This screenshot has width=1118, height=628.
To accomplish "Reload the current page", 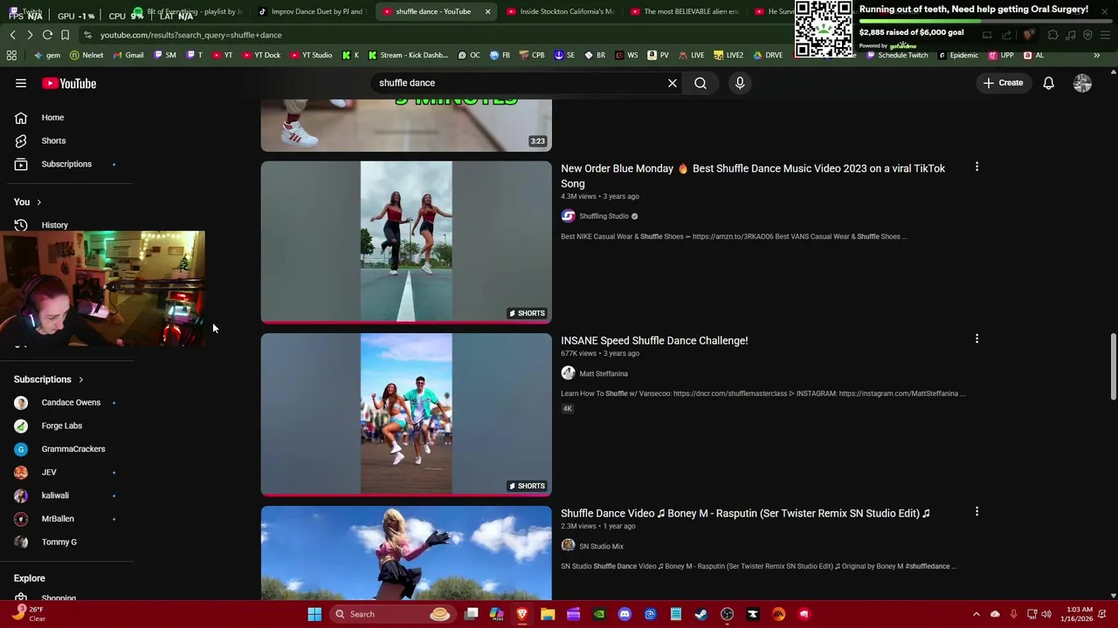I will pos(47,35).
